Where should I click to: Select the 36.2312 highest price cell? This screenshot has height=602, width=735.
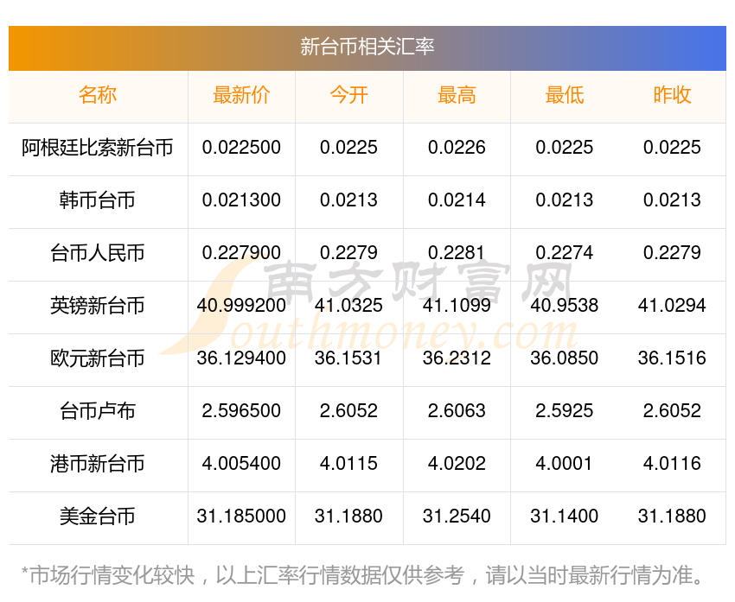tap(457, 358)
